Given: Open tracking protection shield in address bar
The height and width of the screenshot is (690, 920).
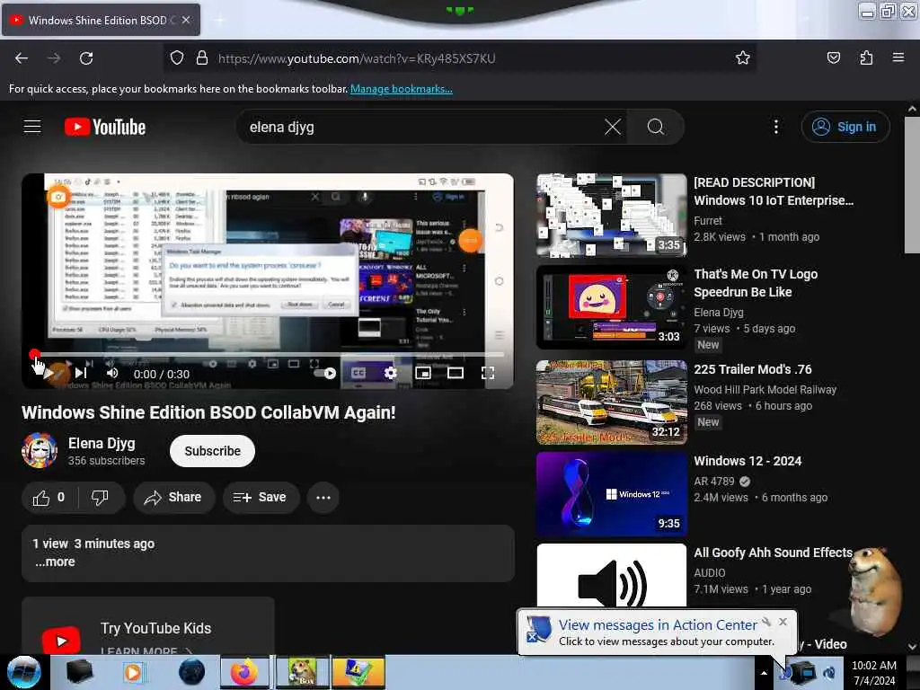Looking at the screenshot, I should (177, 58).
